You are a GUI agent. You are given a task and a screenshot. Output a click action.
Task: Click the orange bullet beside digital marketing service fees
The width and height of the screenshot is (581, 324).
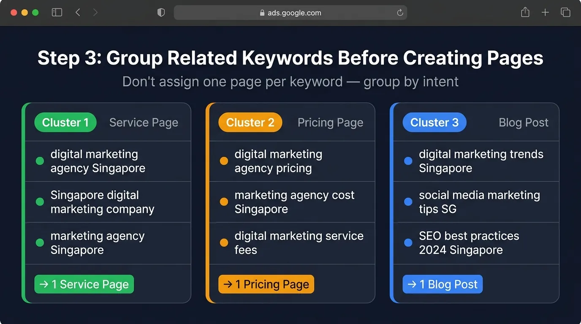[x=224, y=243]
